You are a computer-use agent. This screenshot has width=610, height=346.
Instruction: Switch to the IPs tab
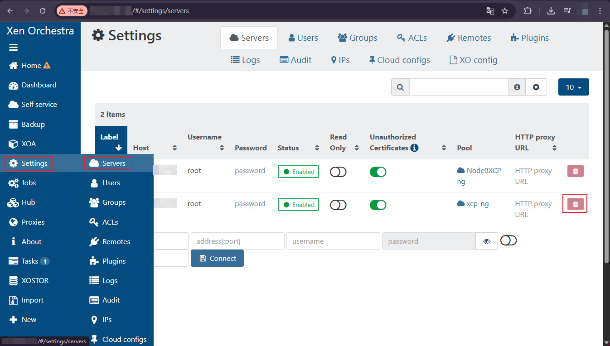(x=340, y=60)
